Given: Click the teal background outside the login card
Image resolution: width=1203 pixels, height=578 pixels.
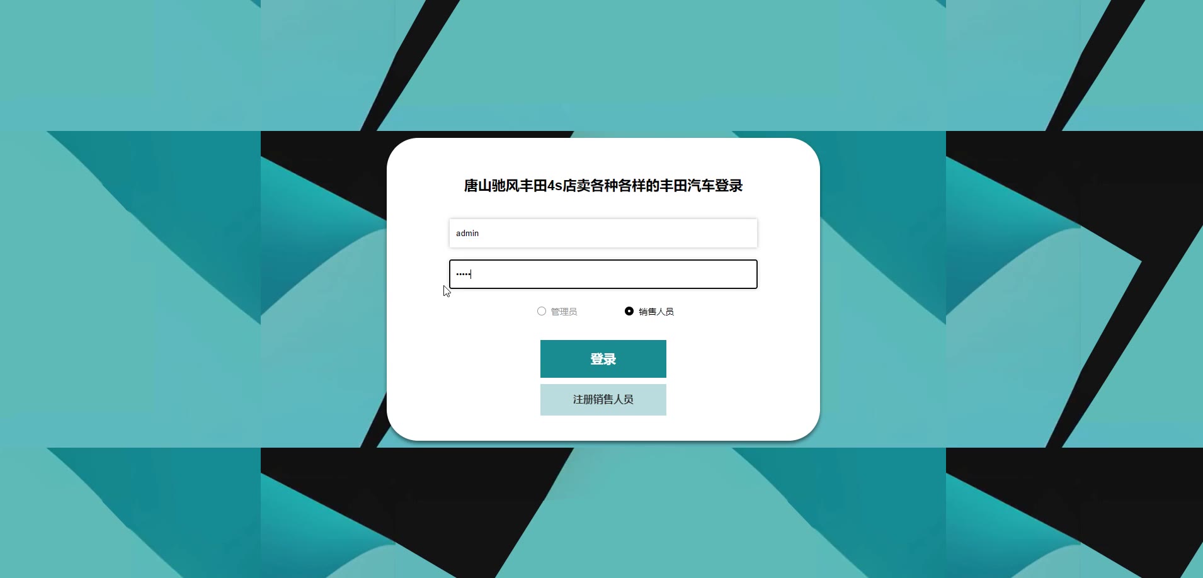Looking at the screenshot, I should [x=126, y=63].
